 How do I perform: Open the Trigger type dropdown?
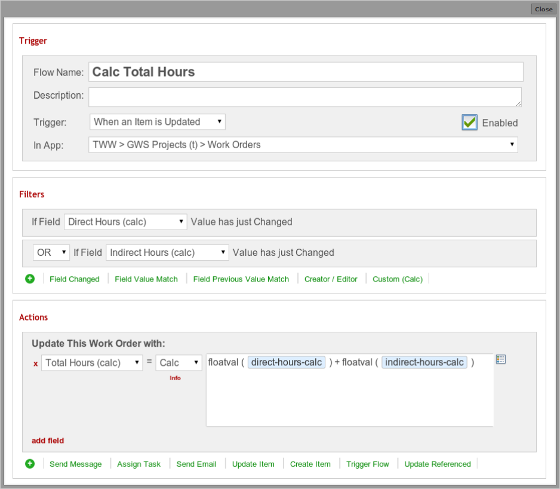coord(158,122)
